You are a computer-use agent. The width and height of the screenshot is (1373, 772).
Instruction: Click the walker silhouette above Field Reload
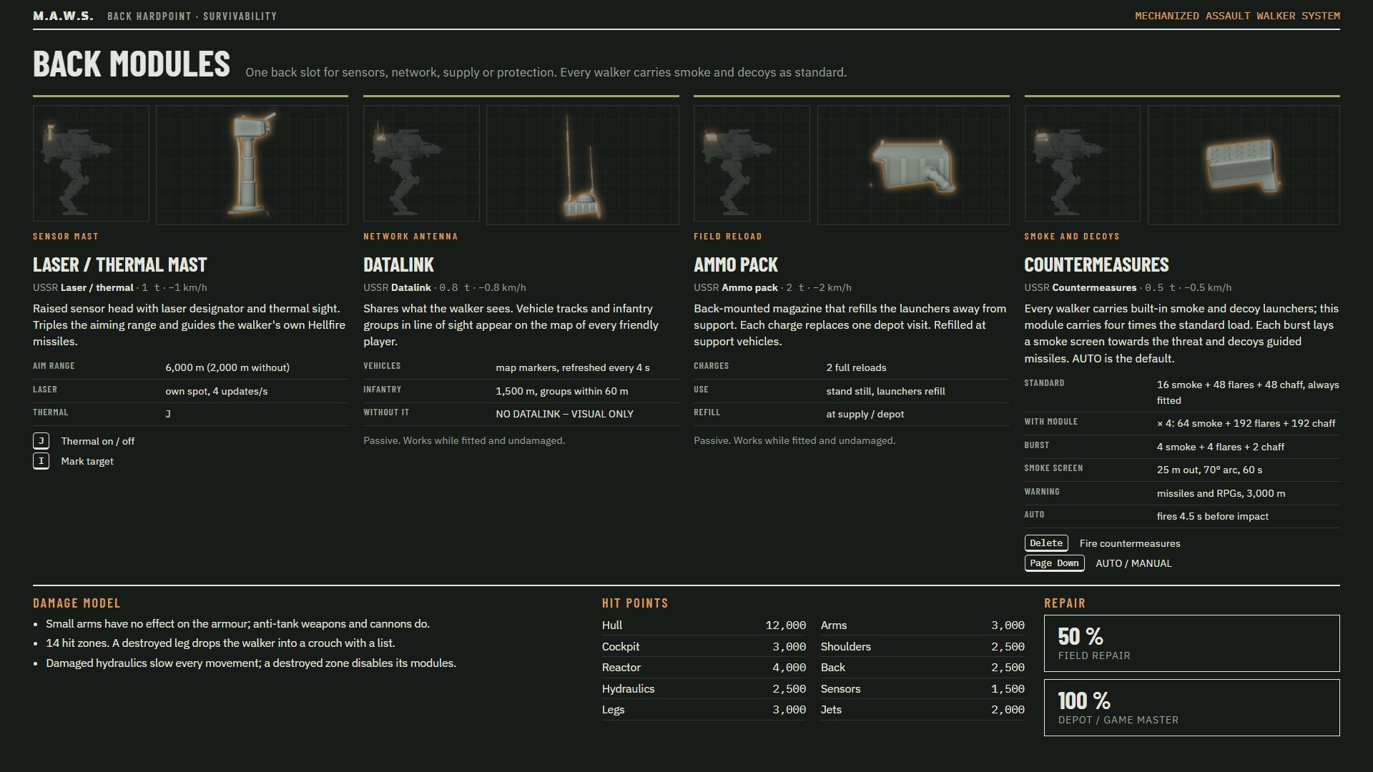(x=752, y=164)
